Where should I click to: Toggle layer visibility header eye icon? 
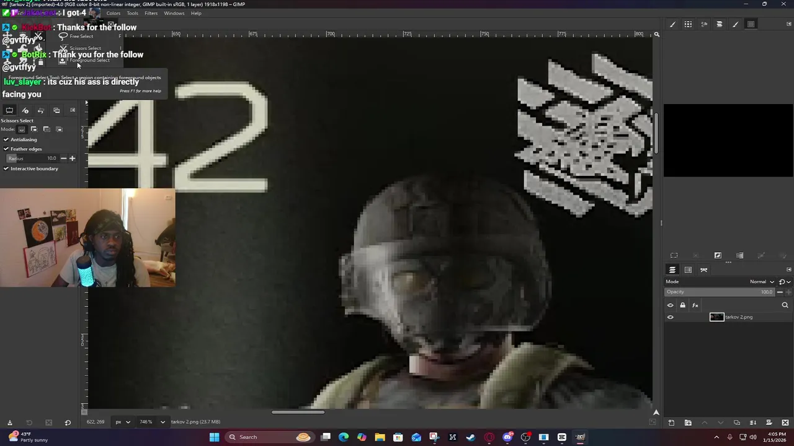[x=670, y=305]
